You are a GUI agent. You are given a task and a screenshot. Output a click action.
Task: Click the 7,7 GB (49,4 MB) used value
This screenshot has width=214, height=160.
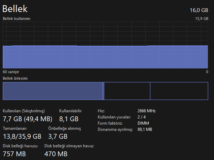(x=28, y=119)
